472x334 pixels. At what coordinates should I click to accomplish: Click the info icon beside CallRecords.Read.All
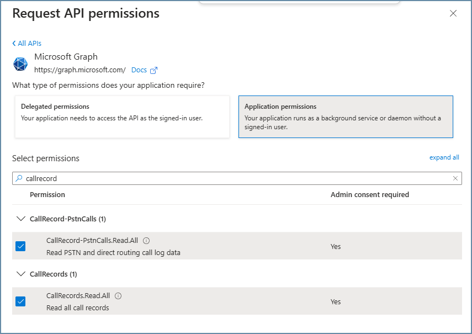click(x=118, y=296)
